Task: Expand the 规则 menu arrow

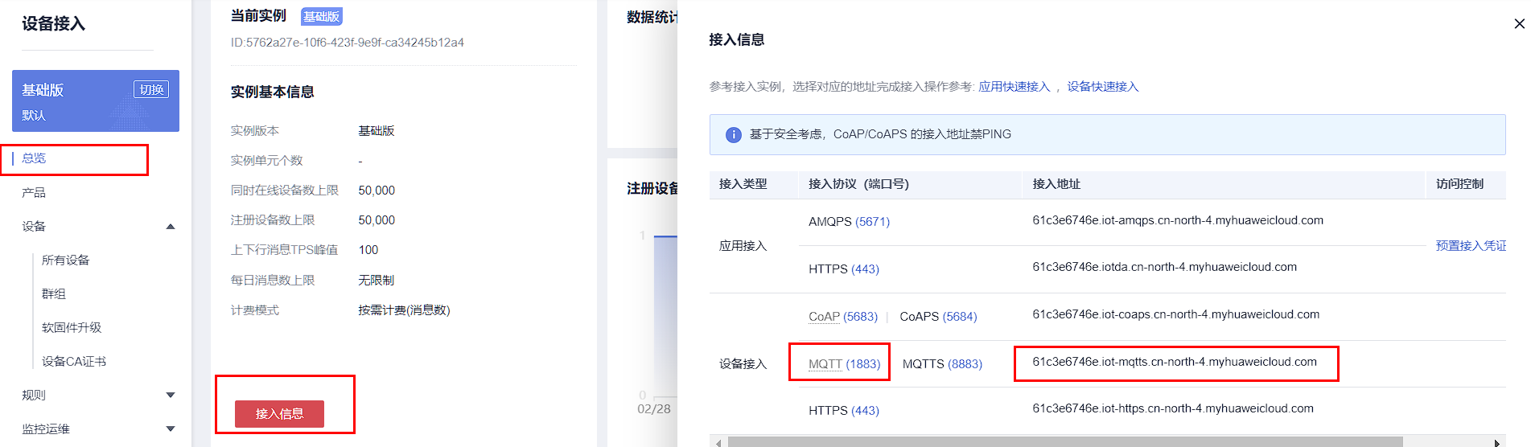Action: 171,396
